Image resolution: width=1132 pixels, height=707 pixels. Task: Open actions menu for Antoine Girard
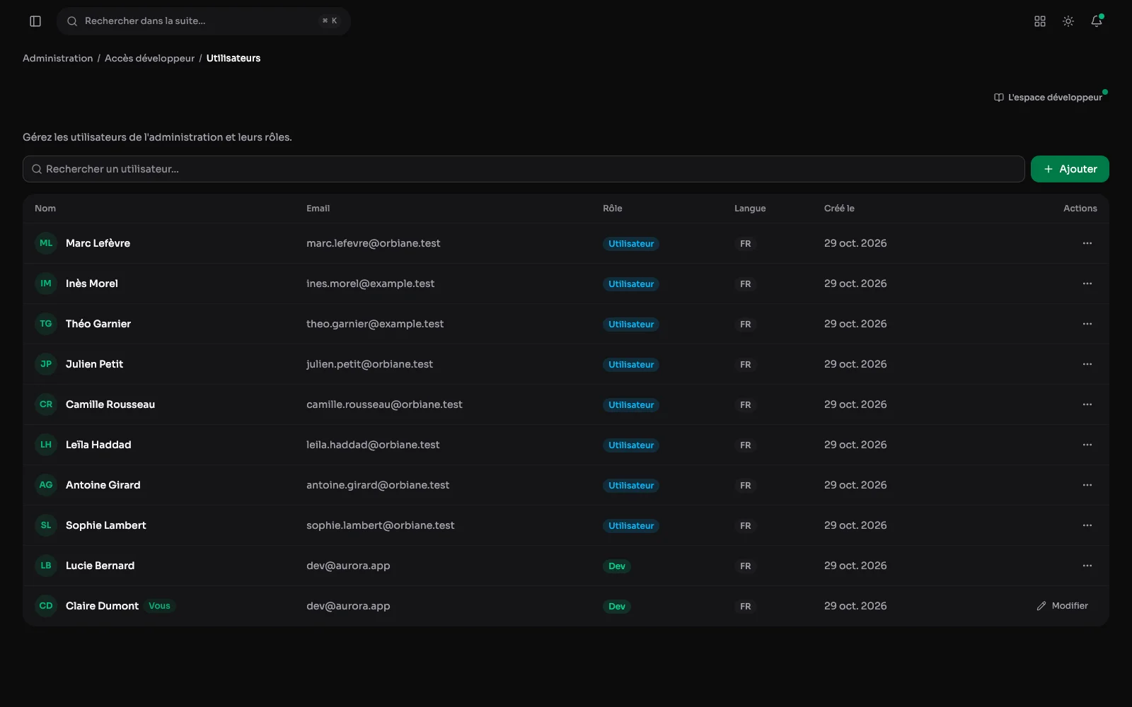(x=1087, y=485)
